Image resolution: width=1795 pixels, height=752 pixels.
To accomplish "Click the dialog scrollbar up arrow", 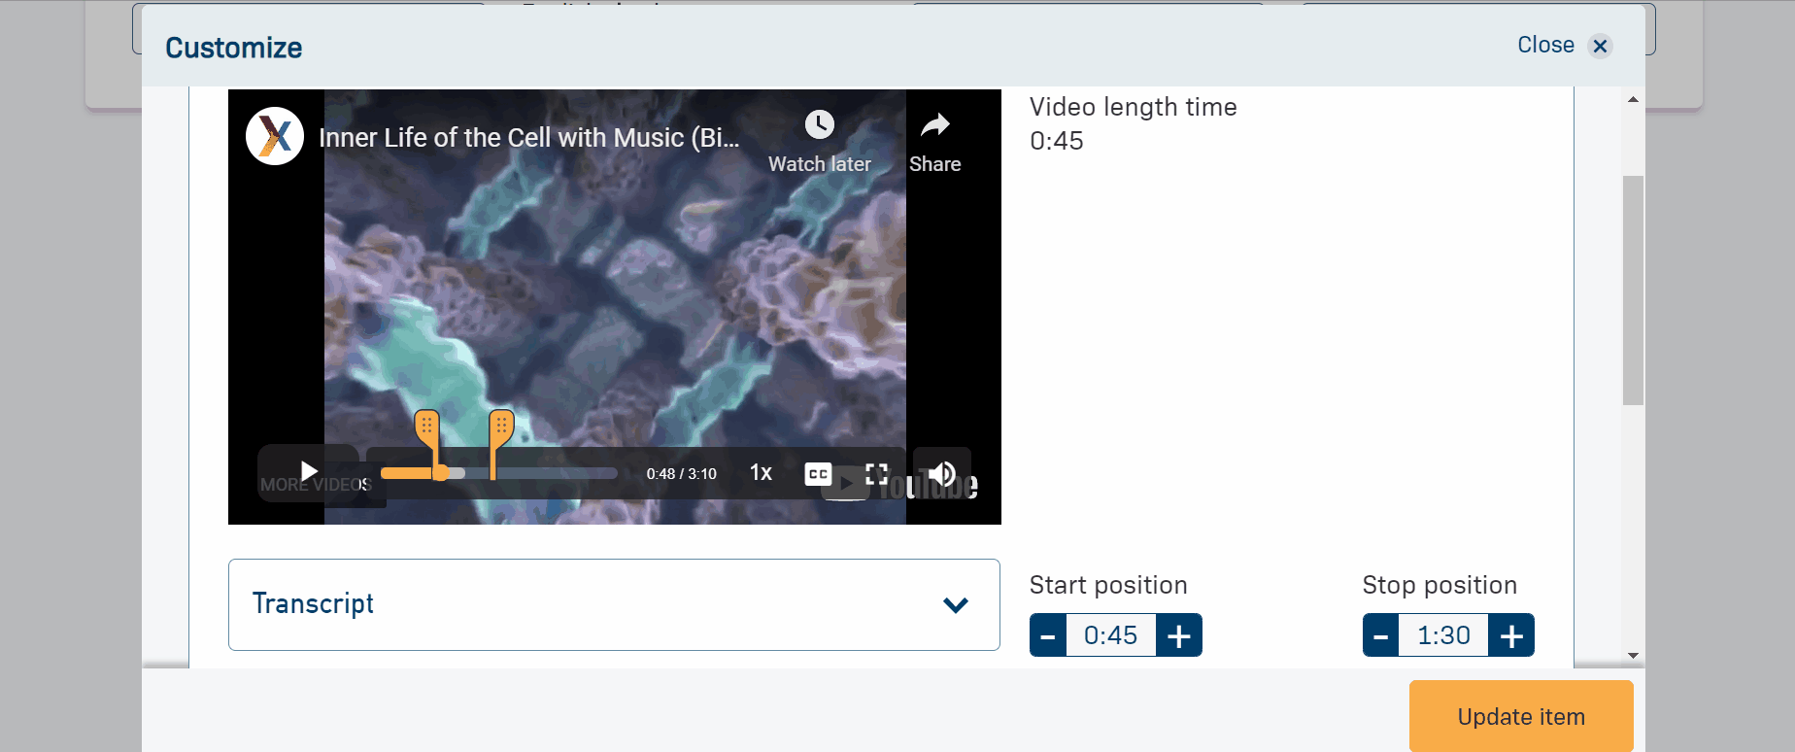I will pos(1633,99).
